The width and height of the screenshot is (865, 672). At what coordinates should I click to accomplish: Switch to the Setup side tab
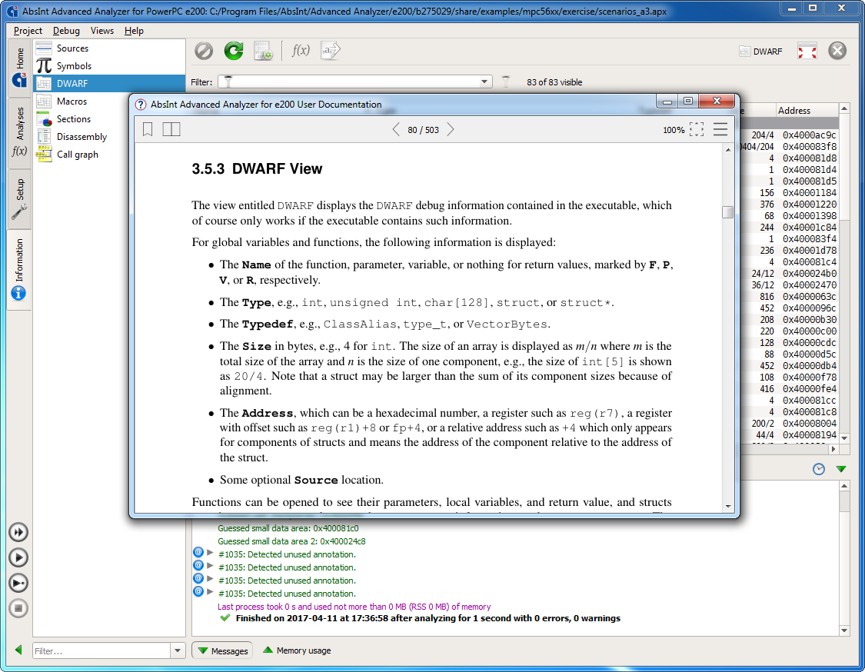click(x=19, y=198)
